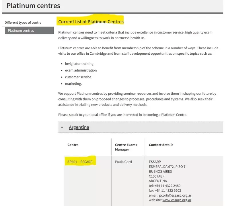Click the "Contact details" column header
The image size is (226, 206).
point(161,145)
